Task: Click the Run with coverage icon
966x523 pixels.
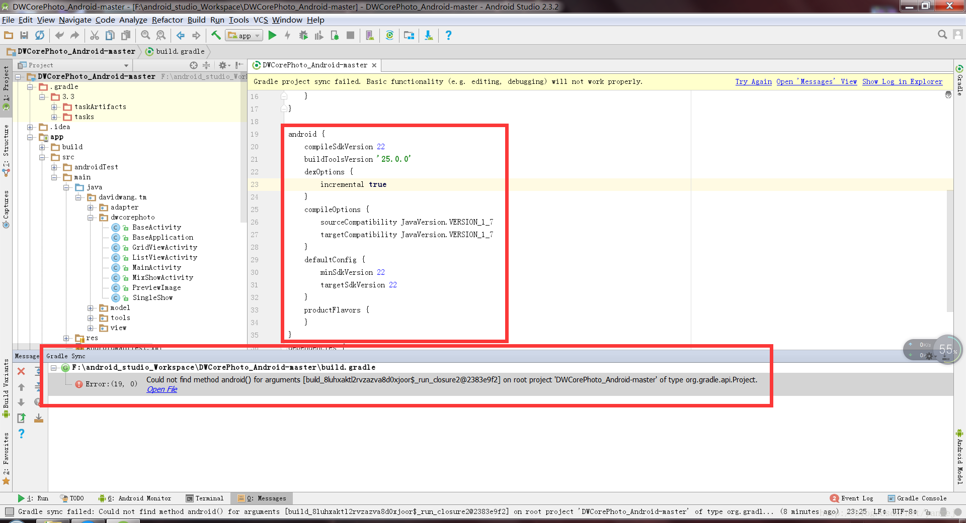Action: [319, 35]
